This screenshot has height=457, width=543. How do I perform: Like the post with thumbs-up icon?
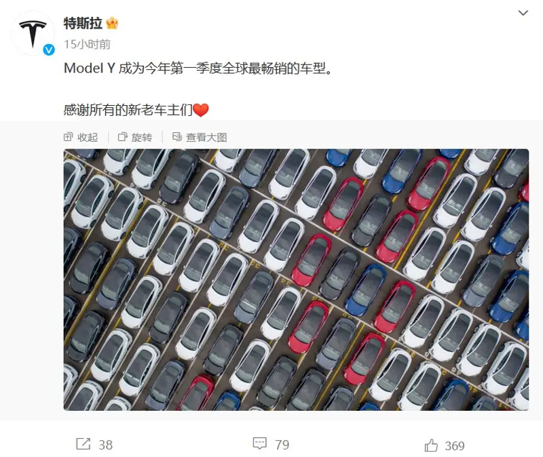(x=431, y=445)
